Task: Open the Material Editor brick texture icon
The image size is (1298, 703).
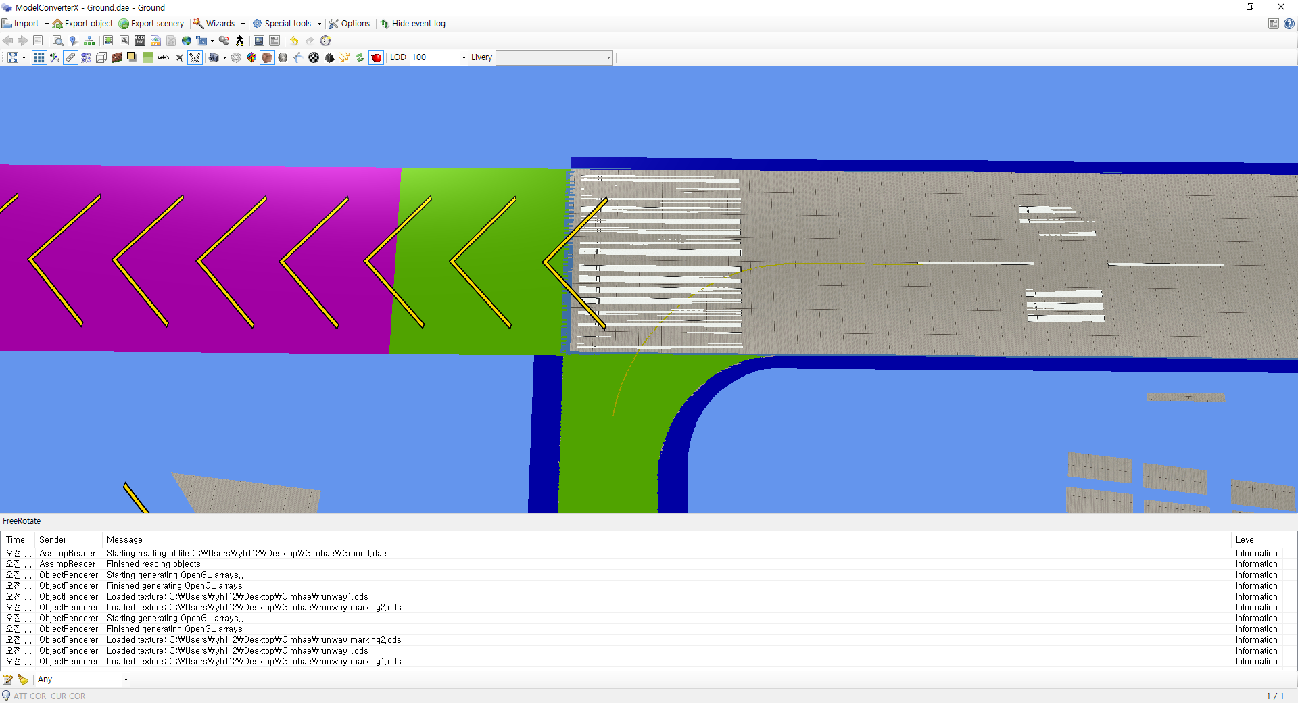Action: coord(117,57)
